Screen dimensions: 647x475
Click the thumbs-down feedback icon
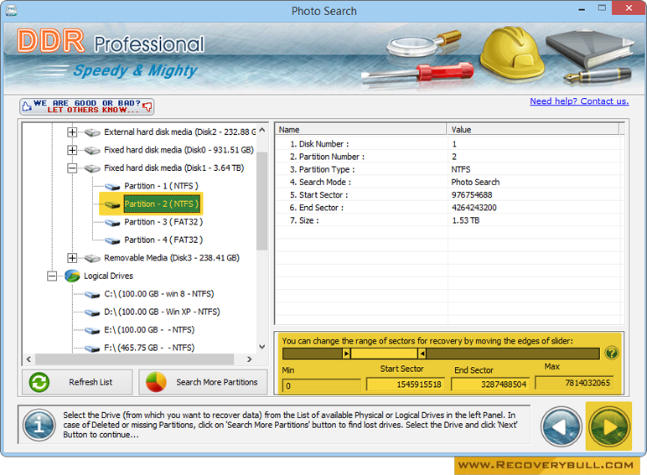pyautogui.click(x=147, y=107)
